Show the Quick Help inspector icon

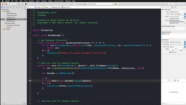tap(175, 7)
